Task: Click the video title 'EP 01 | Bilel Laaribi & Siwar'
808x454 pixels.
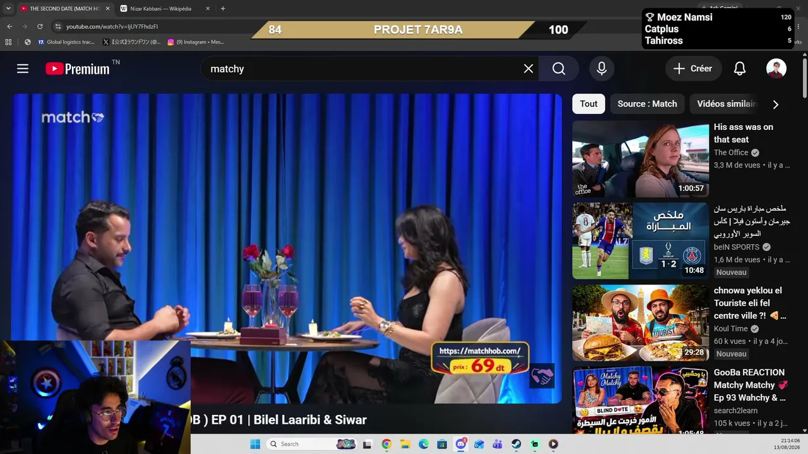Action: (289, 420)
